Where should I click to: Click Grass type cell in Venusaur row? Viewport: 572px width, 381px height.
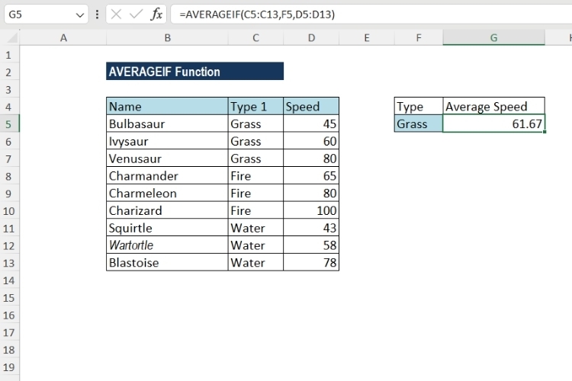tap(255, 158)
